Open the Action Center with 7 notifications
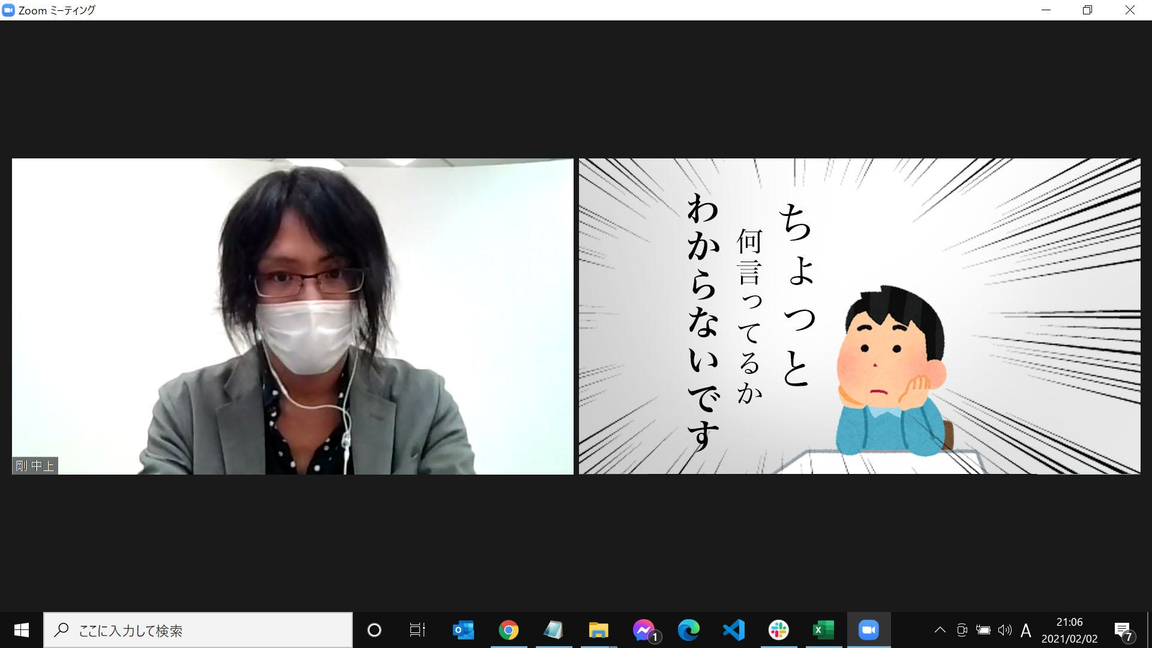Image resolution: width=1152 pixels, height=648 pixels. click(1124, 631)
